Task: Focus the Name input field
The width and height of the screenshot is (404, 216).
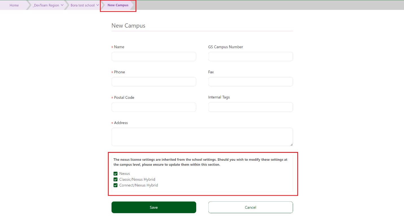Action: [x=154, y=56]
